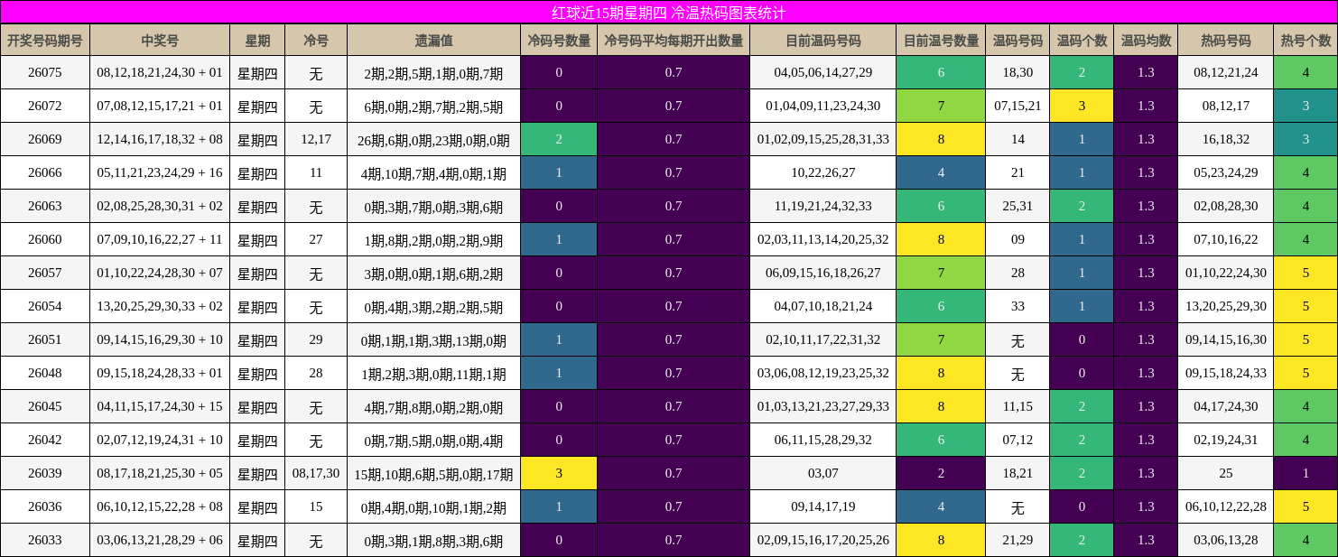Click issue number 26042

point(45,440)
